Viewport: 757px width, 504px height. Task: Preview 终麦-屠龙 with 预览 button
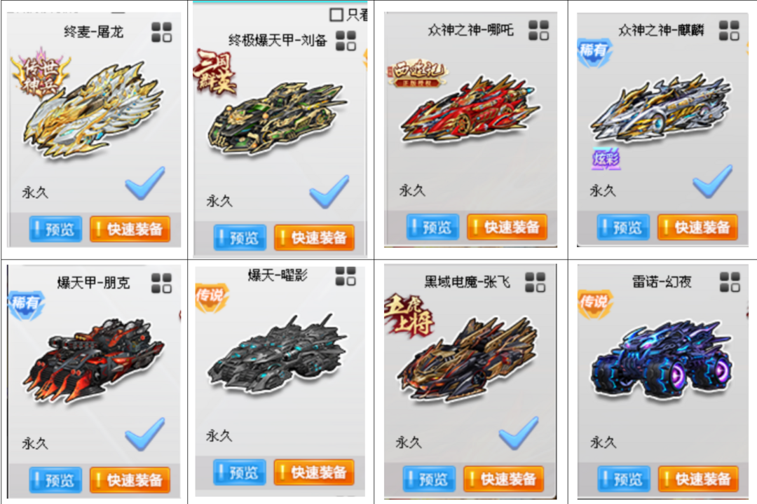pyautogui.click(x=55, y=229)
